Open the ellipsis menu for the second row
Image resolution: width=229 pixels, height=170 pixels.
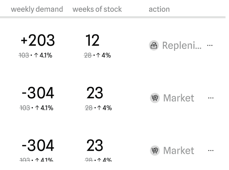coord(211,98)
